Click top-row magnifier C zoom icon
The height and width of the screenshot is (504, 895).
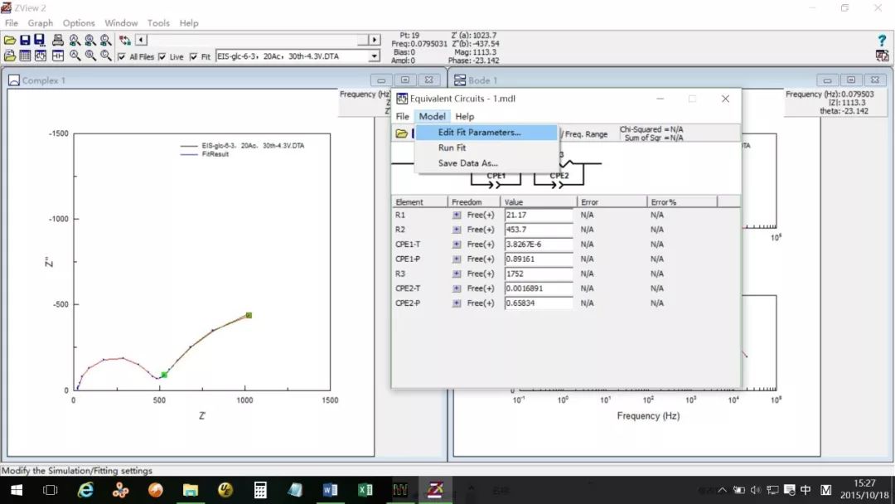[x=105, y=40]
